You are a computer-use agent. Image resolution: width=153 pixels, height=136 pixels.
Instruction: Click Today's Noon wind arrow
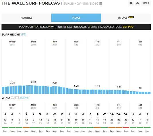coord(12,114)
